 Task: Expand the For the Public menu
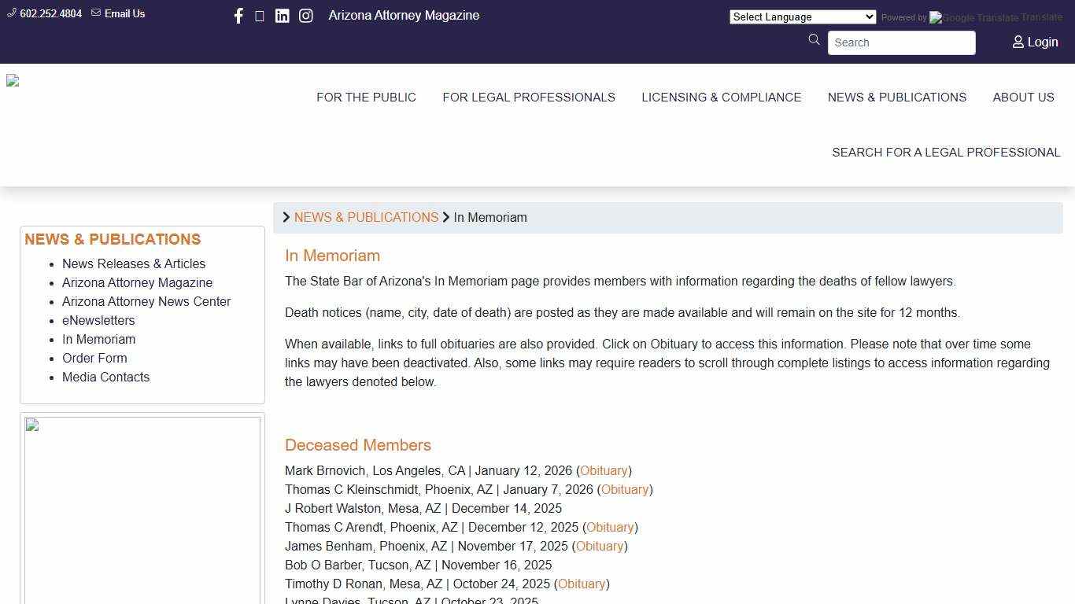(366, 98)
